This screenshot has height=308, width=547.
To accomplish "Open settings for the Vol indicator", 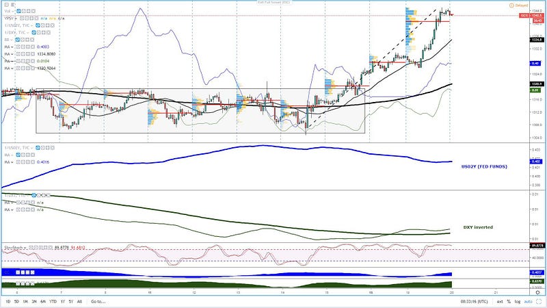I will click(x=24, y=11).
